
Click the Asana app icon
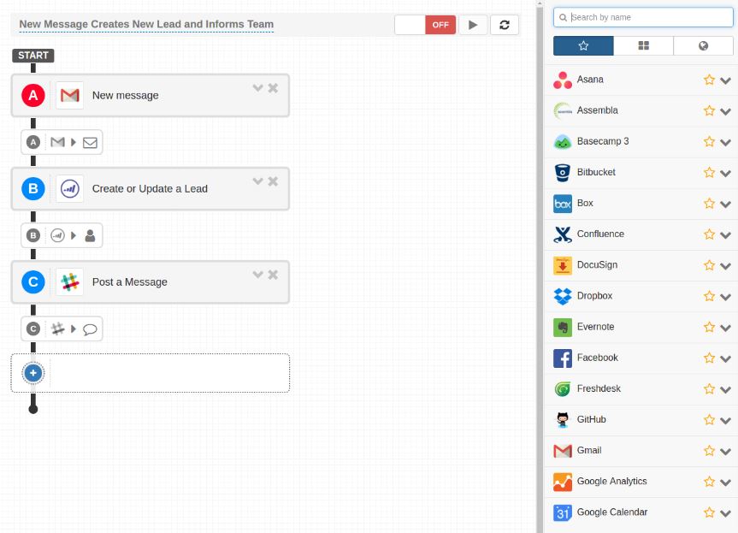pyautogui.click(x=563, y=80)
